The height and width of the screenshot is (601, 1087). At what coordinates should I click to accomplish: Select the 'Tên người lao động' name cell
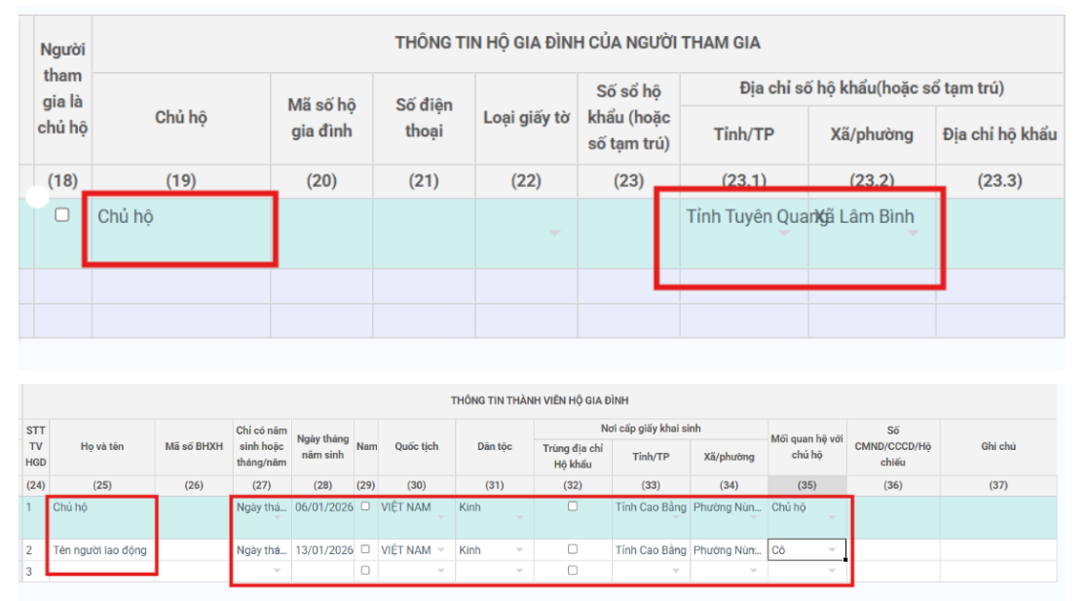pyautogui.click(x=101, y=550)
